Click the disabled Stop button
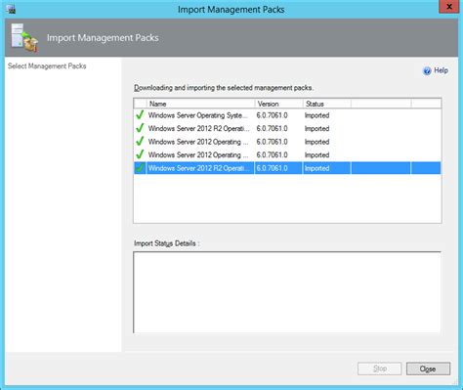 380,368
